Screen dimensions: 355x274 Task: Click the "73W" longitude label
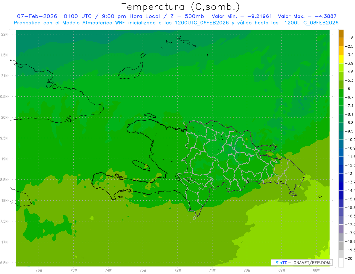143,270
